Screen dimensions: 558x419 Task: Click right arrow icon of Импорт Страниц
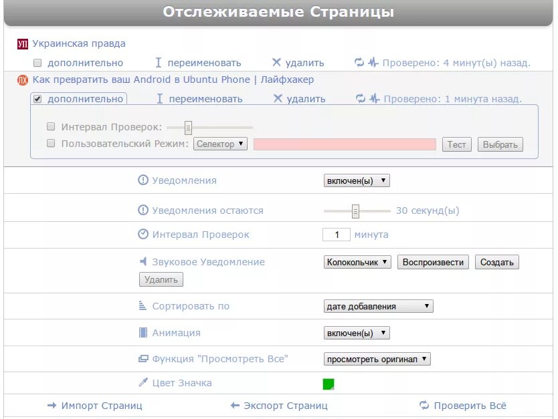pos(52,406)
